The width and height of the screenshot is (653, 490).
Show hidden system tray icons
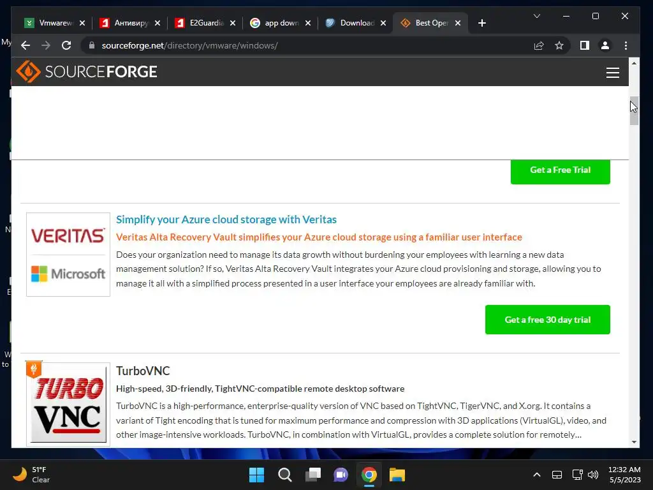click(x=537, y=475)
